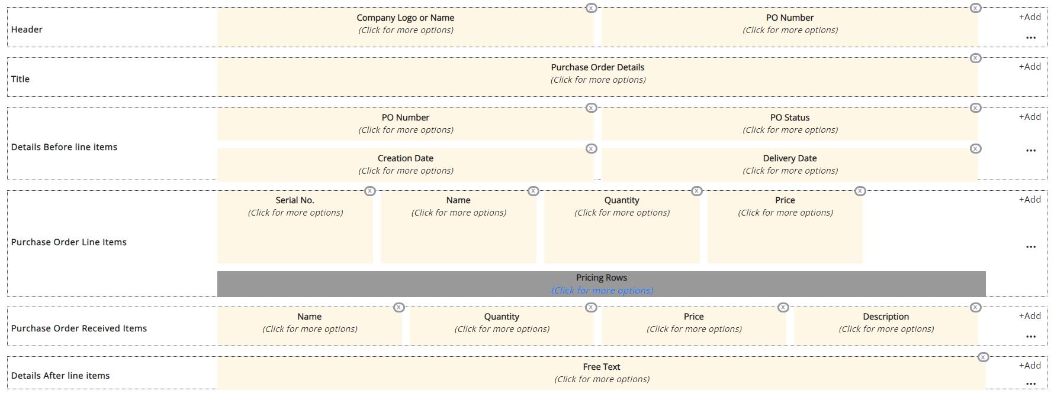Remove the Purchase Order Details title field
Screen dimensions: 1051x394
point(975,58)
